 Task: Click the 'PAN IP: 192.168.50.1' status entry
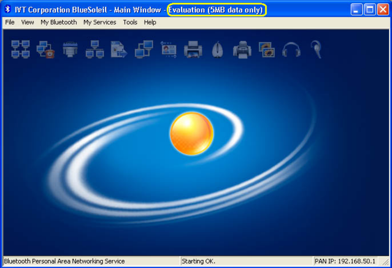pyautogui.click(x=345, y=261)
